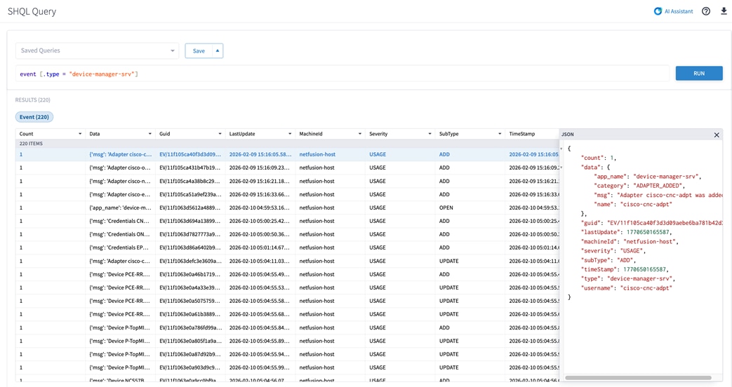Select Guid EV/11f105ca40f3d3d09 link
Image resolution: width=732 pixels, height=387 pixels.
(x=190, y=154)
